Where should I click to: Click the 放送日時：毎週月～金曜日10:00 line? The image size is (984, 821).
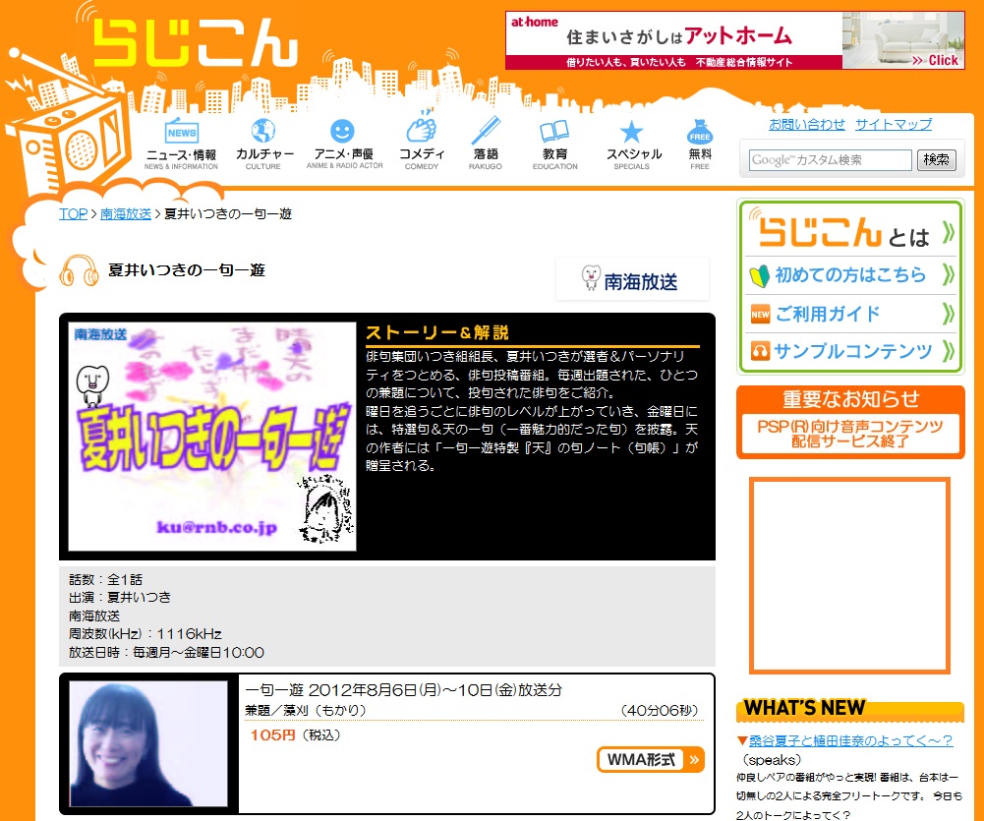tap(166, 653)
